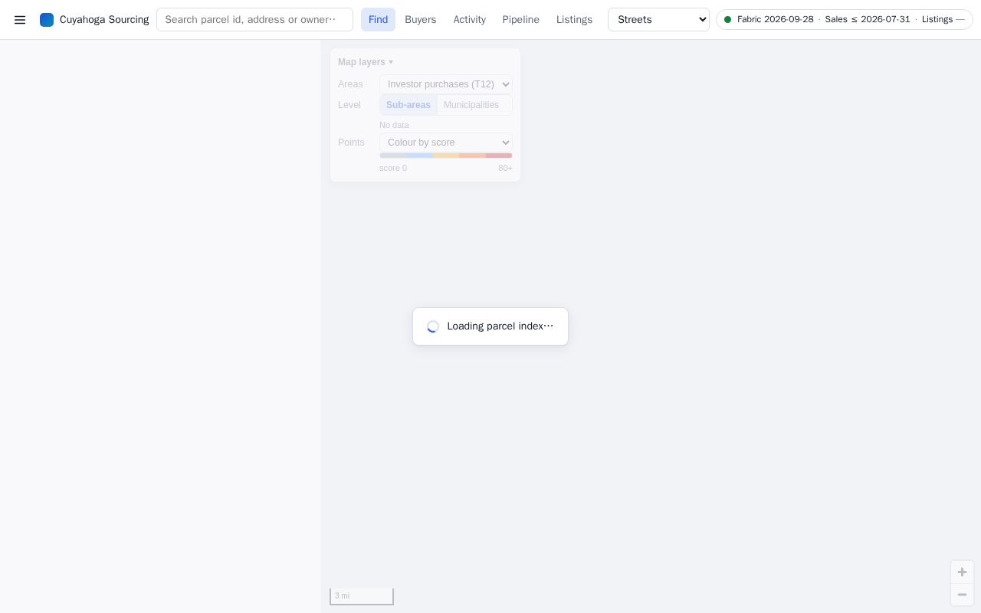The height and width of the screenshot is (613, 981).
Task: Open the Areas Investor purchases dropdown
Action: click(446, 84)
